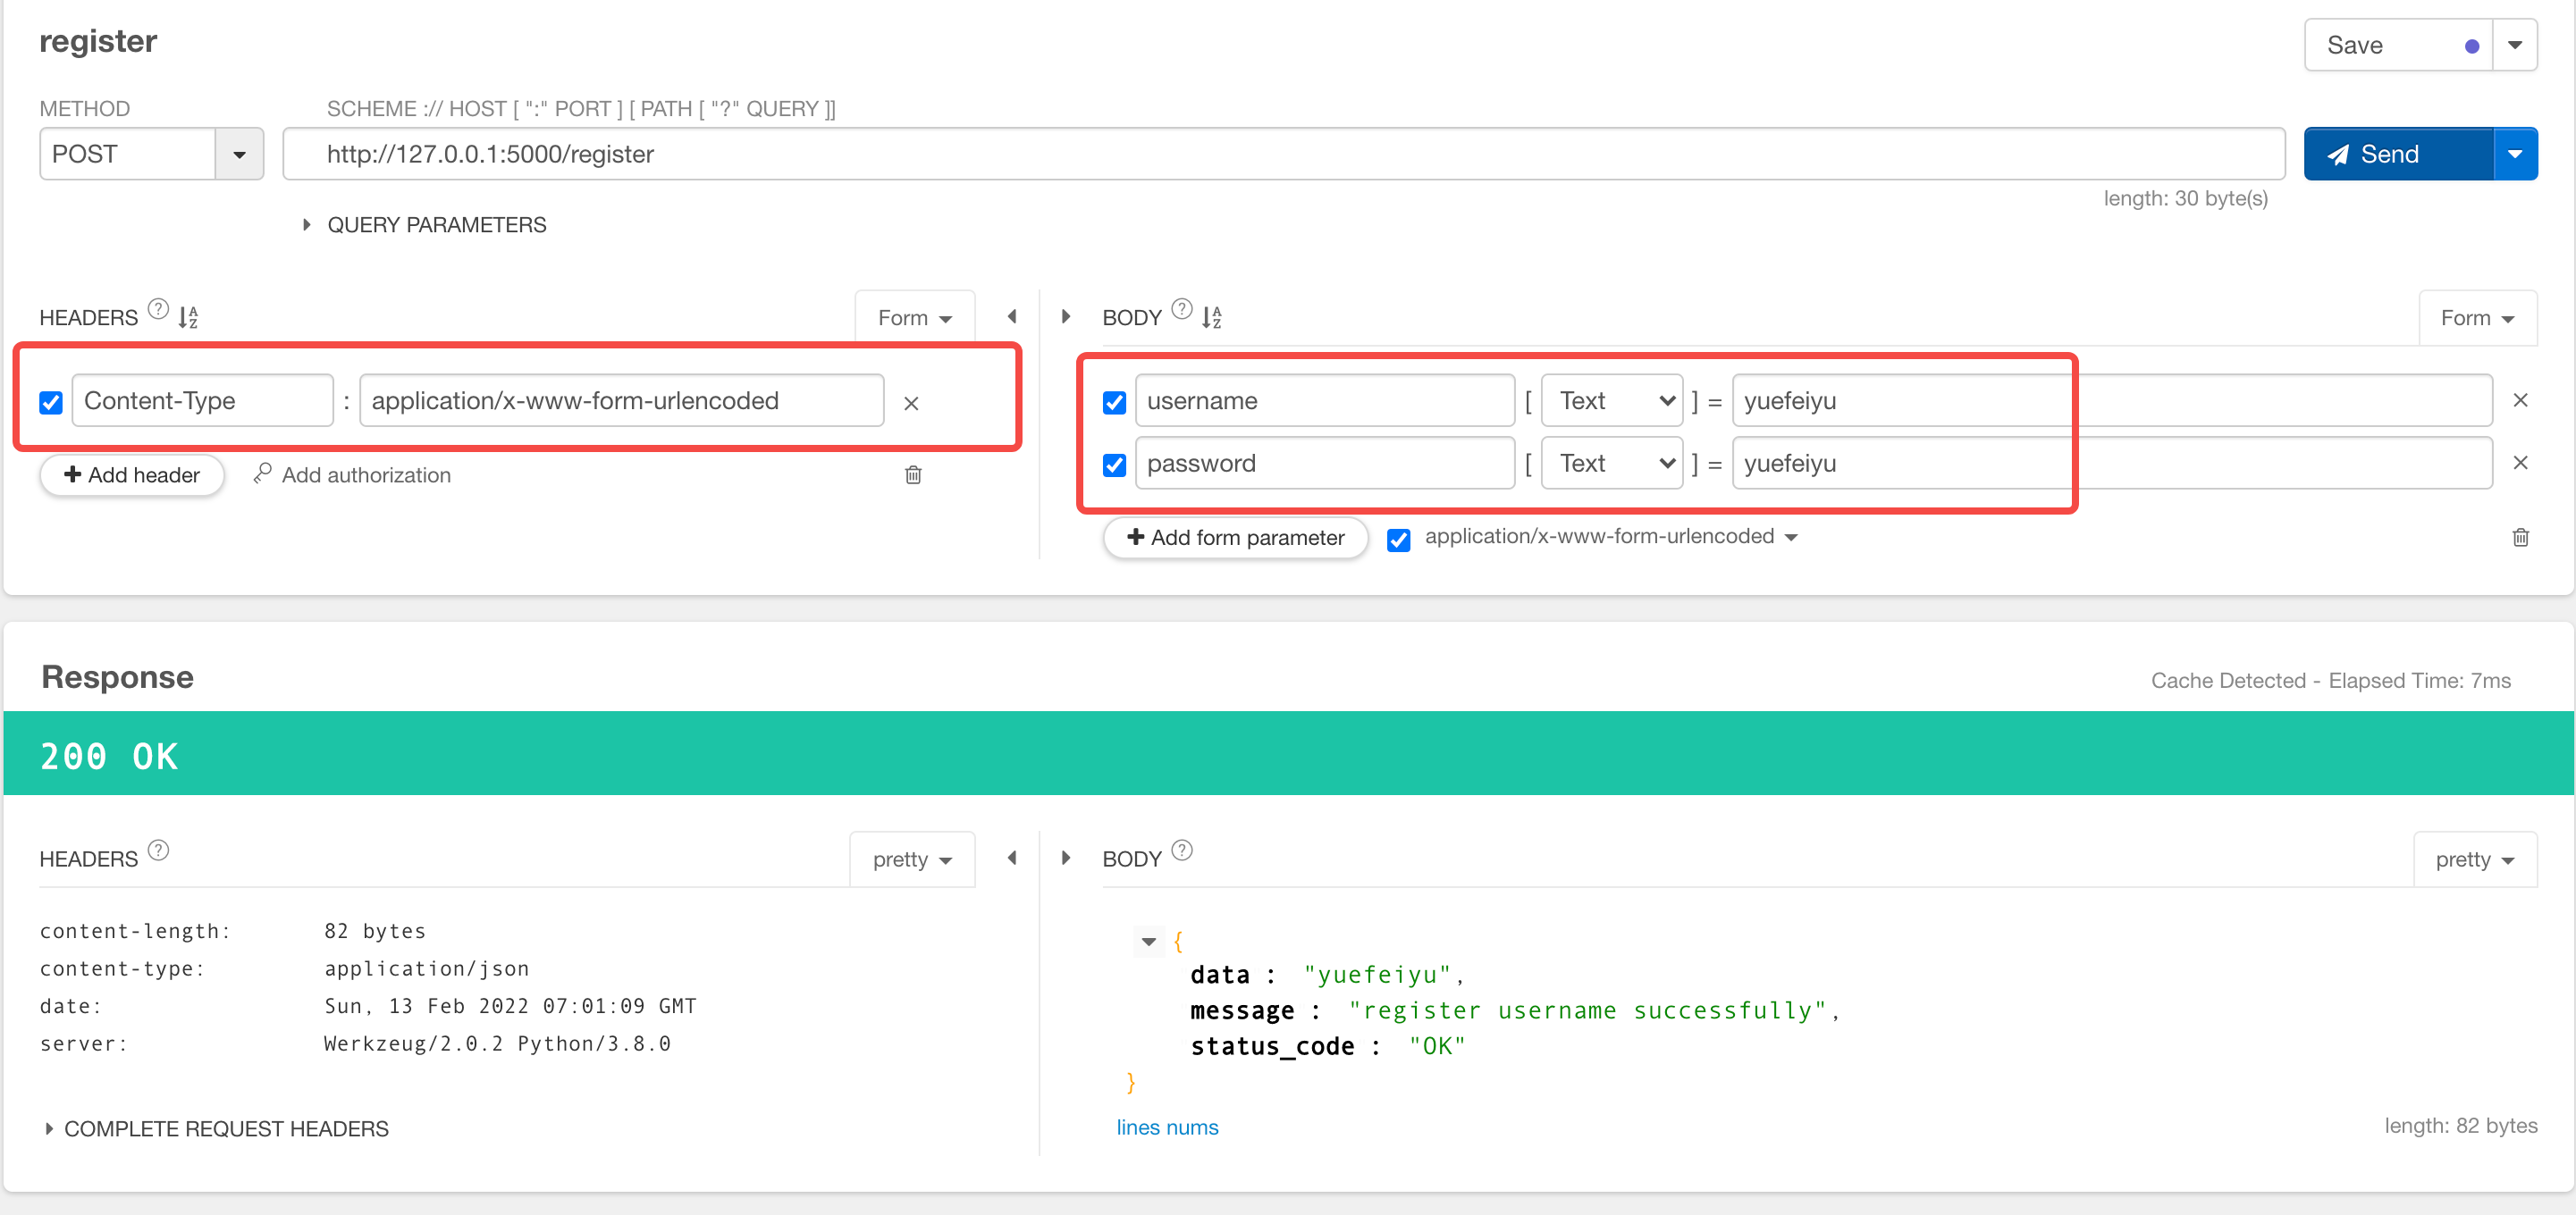Click the data "yuefeiyu" value
Viewport: 2576px width, 1215px height.
[x=1377, y=974]
